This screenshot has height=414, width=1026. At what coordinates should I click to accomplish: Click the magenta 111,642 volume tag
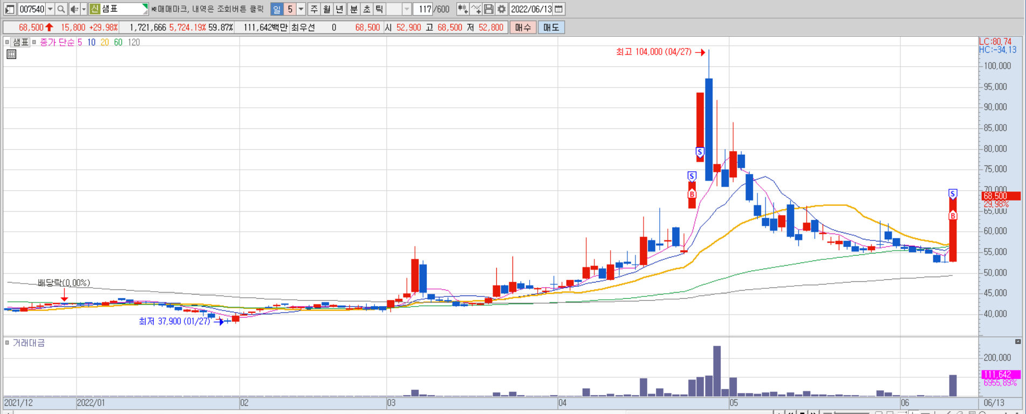(x=1001, y=374)
